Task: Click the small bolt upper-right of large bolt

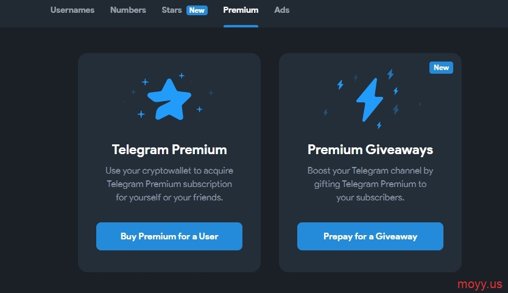Action: click(x=390, y=74)
